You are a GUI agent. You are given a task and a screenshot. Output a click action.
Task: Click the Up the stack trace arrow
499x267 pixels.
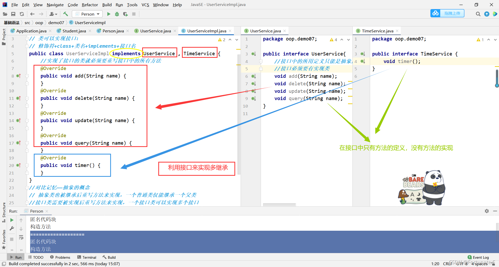click(x=21, y=220)
